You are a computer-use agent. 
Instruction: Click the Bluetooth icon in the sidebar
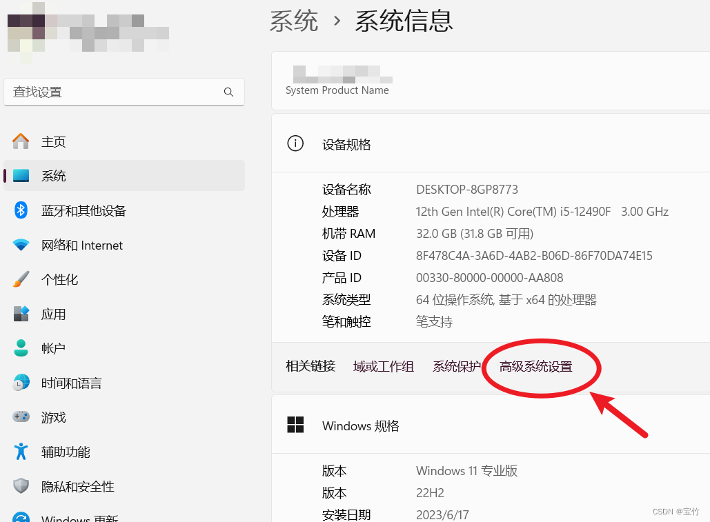[21, 210]
